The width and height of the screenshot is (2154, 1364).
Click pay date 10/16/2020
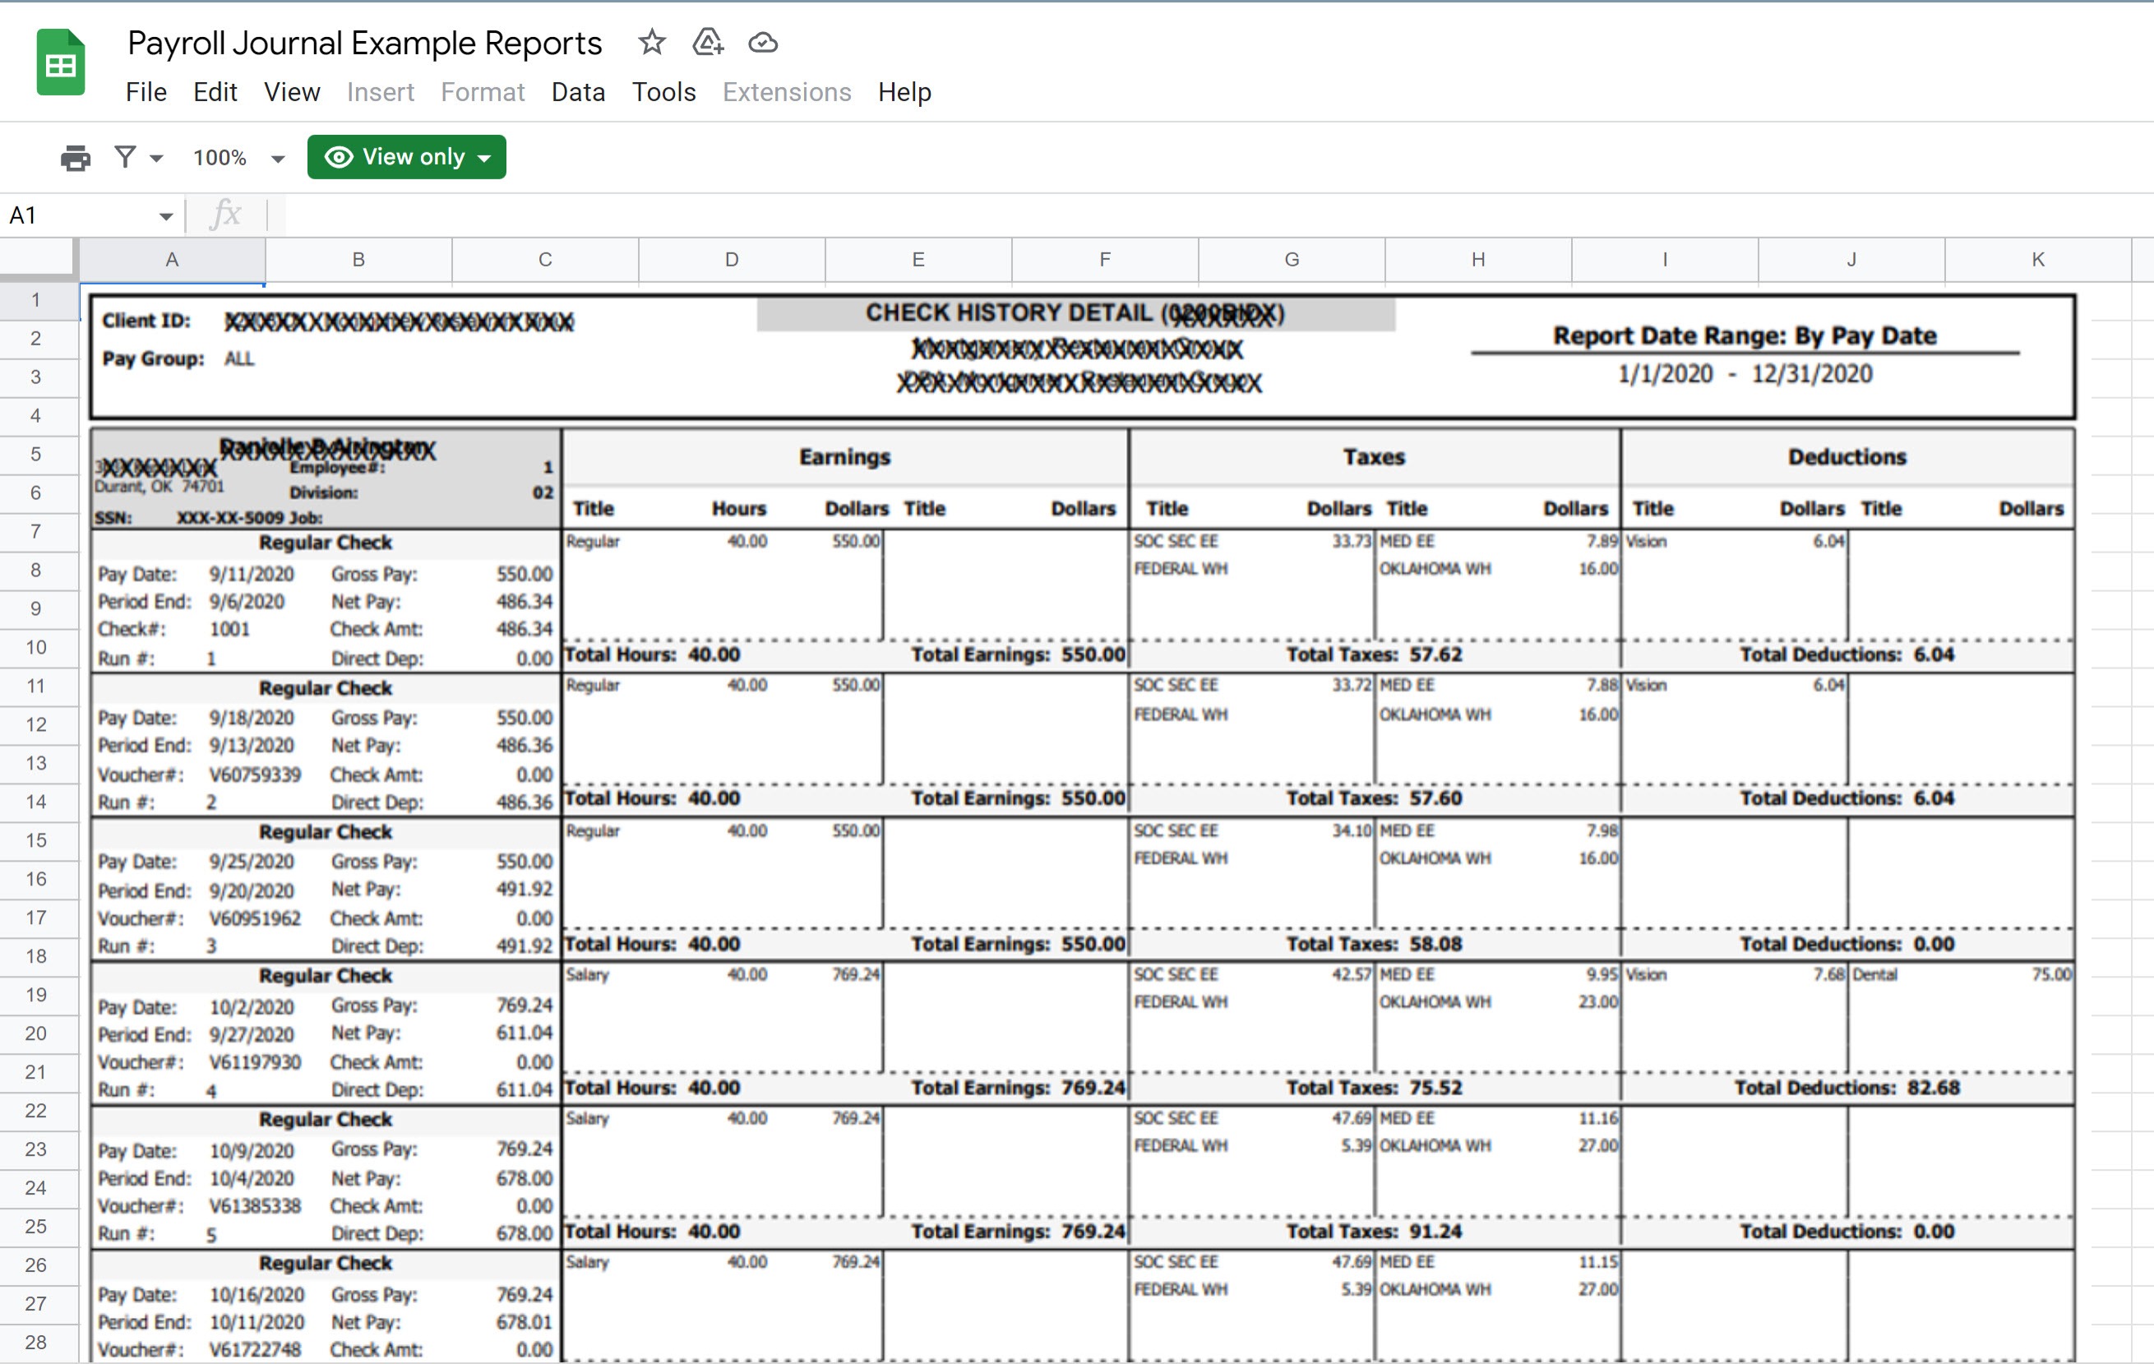[257, 1295]
